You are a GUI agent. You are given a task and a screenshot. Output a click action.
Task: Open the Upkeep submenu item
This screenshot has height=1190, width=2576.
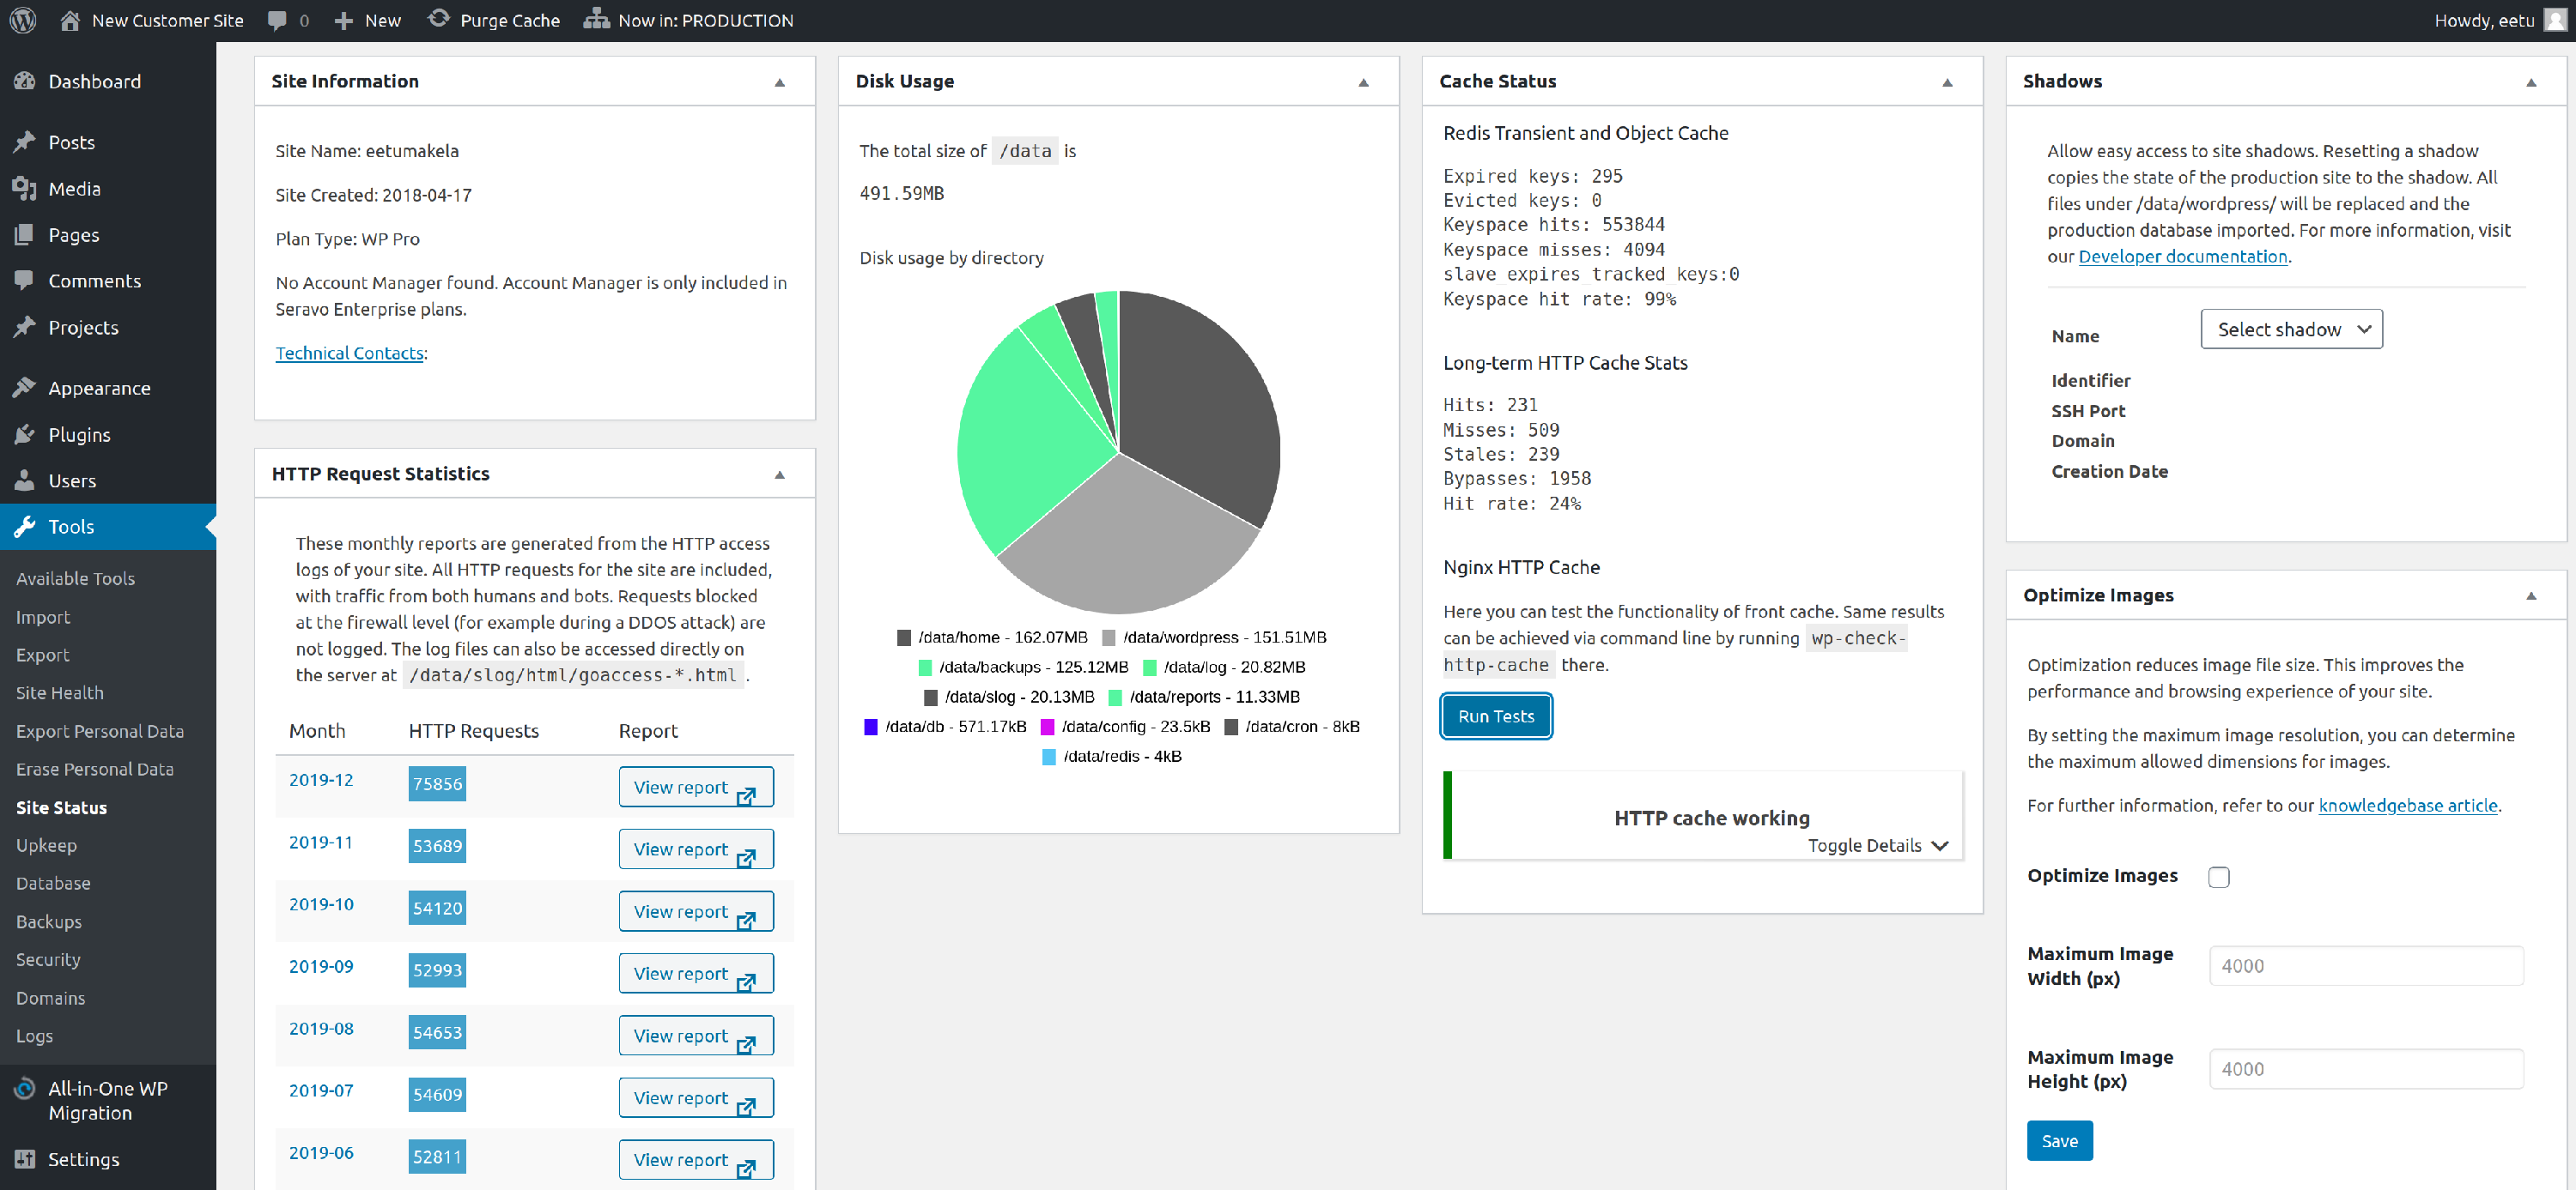click(46, 845)
